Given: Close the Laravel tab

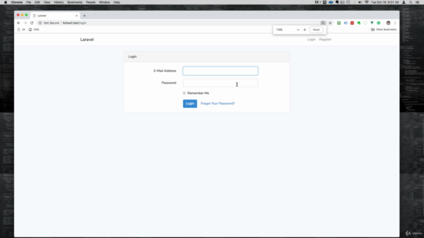Looking at the screenshot, I should [x=77, y=16].
